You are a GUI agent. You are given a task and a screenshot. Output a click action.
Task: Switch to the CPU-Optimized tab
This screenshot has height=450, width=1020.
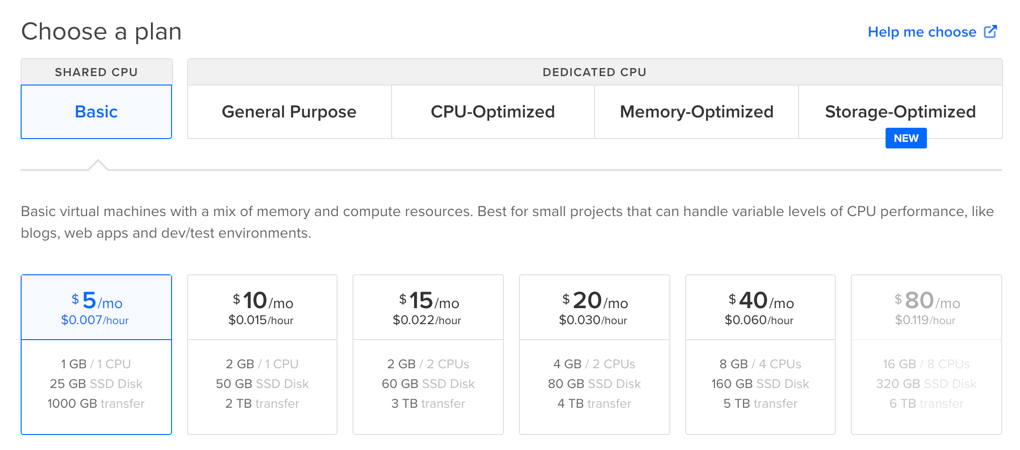click(x=493, y=112)
